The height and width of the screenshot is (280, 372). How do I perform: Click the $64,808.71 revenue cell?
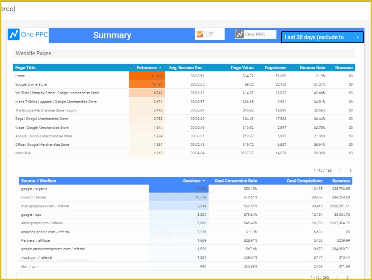[341, 249]
